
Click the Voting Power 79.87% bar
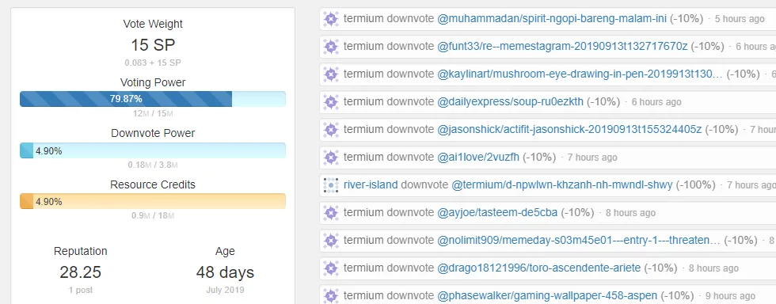click(153, 99)
